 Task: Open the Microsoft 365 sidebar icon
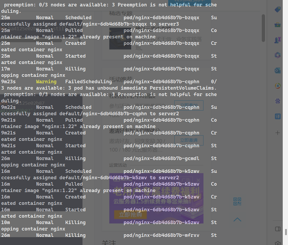click(x=278, y=55)
